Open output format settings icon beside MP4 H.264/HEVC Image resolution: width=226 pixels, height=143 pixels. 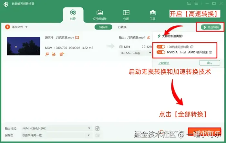(98, 128)
